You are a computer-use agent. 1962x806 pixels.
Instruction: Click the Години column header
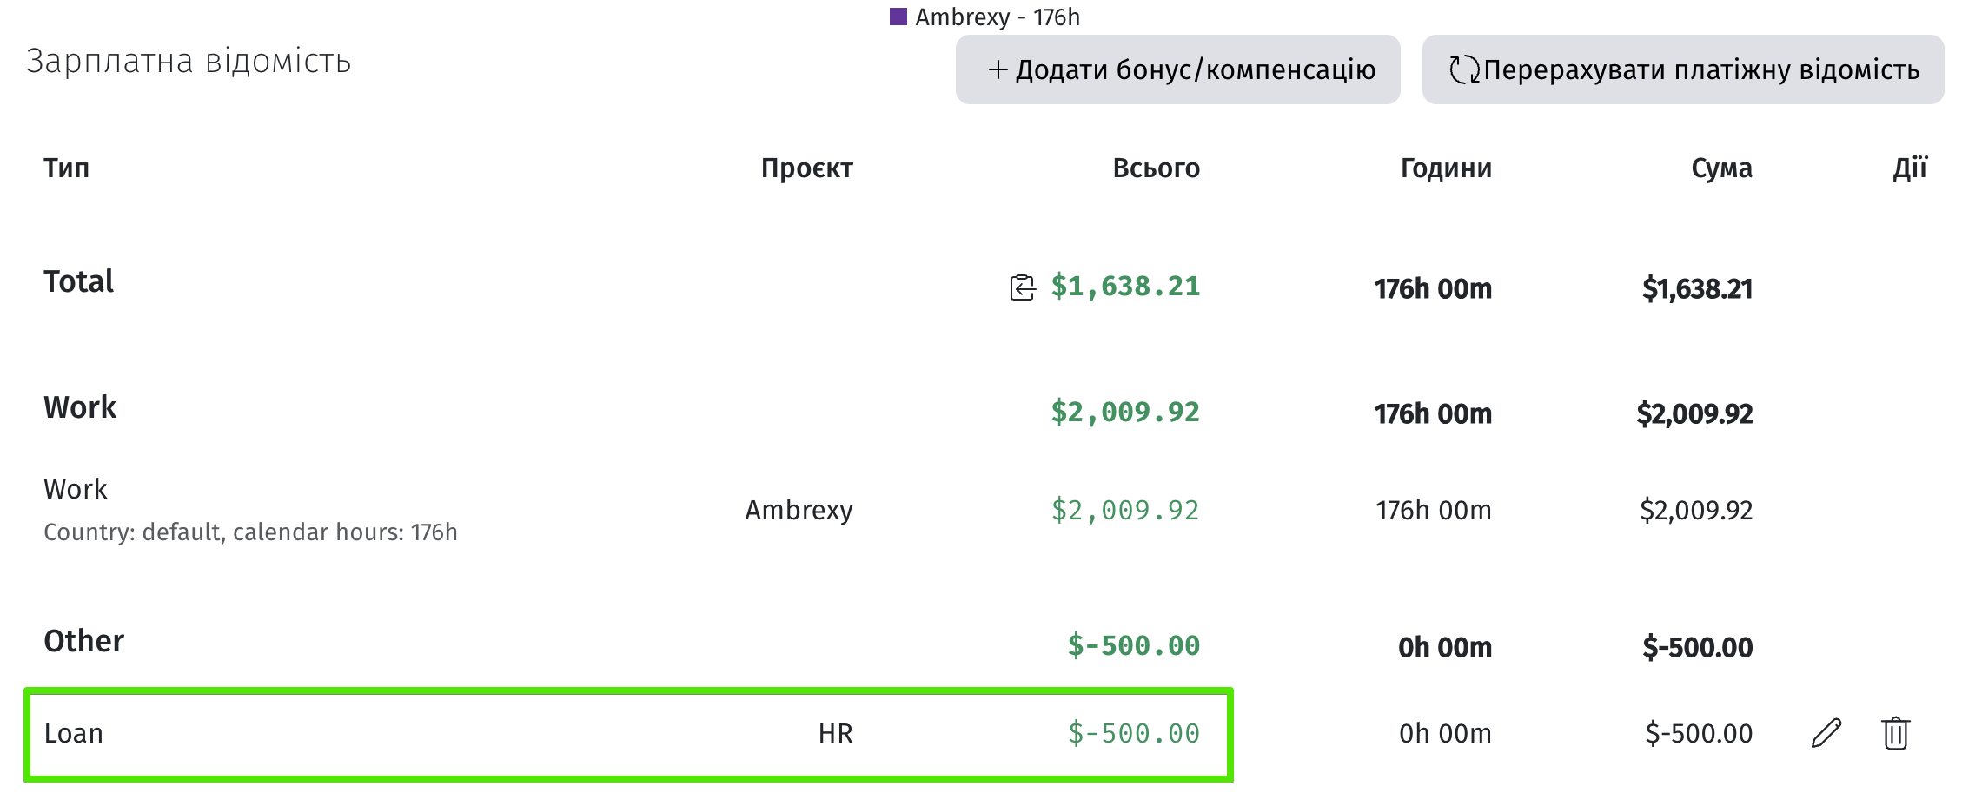tap(1445, 168)
